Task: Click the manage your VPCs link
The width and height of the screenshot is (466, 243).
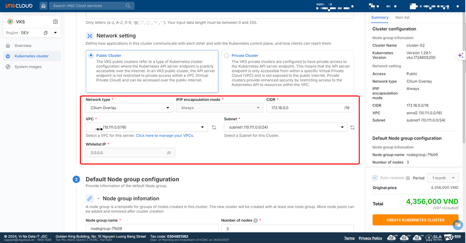Action: click(x=164, y=135)
